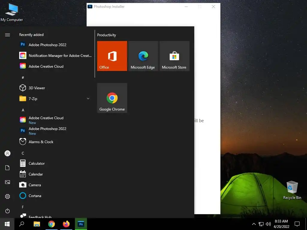Open Pictures from Start sidebar

point(7,182)
